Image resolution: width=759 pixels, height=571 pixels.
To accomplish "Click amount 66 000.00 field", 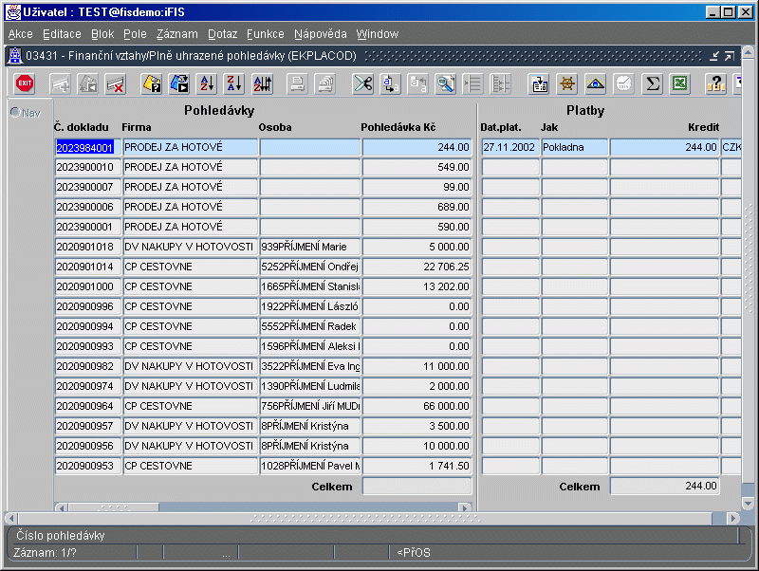I will tap(417, 406).
